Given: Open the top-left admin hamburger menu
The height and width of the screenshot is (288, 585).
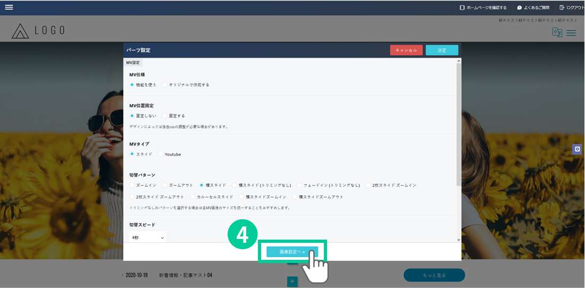Looking at the screenshot, I should pos(9,7).
